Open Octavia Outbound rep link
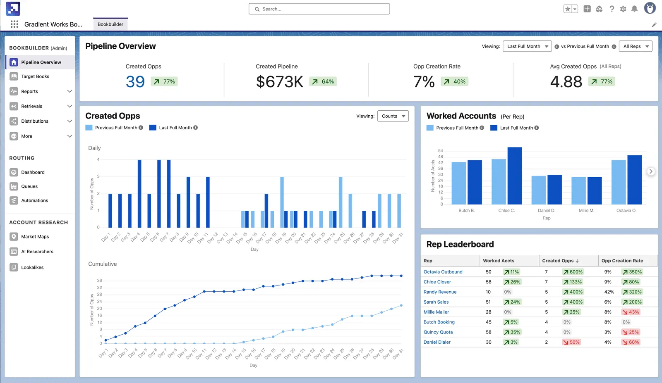Viewport: 662px width, 383px height. (x=443, y=272)
